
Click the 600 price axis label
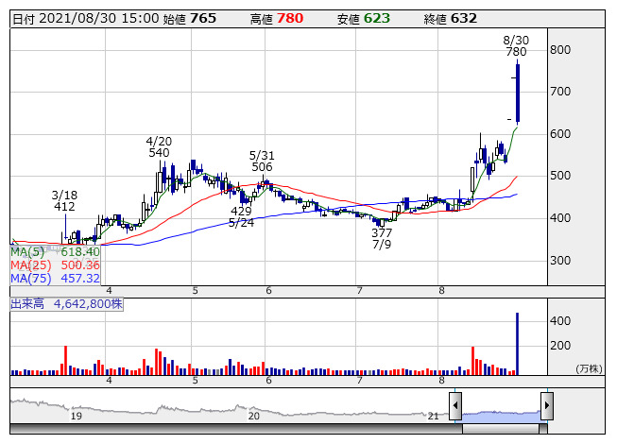point(560,134)
